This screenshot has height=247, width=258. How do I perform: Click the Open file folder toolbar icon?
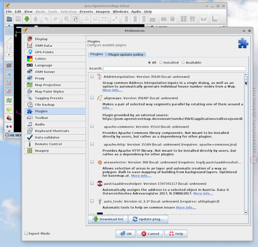[9, 19]
